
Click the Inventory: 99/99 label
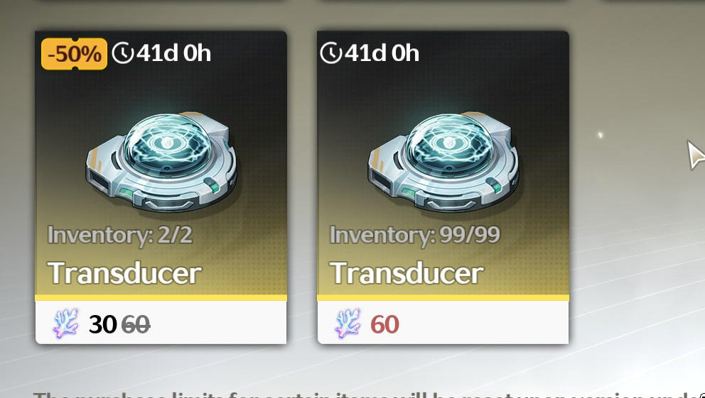[414, 235]
